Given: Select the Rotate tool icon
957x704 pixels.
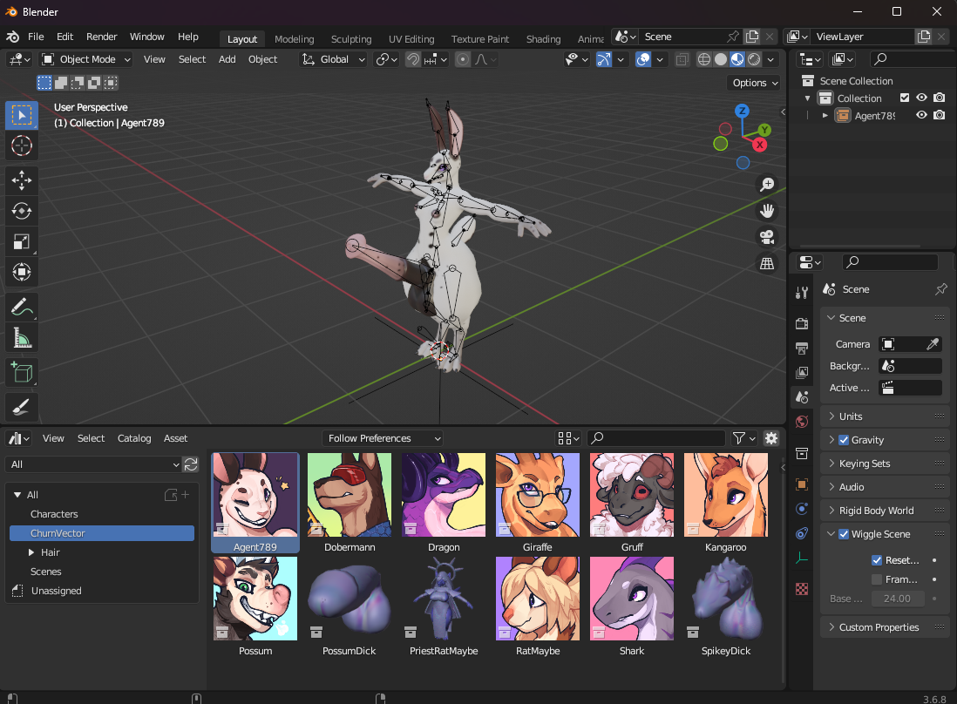Looking at the screenshot, I should (22, 211).
